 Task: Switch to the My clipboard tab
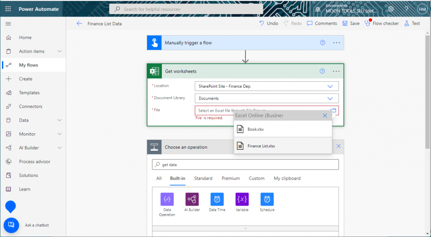coord(287,178)
